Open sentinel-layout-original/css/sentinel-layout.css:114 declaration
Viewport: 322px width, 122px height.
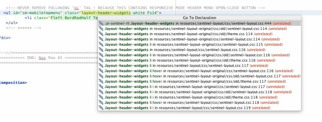coord(200,39)
